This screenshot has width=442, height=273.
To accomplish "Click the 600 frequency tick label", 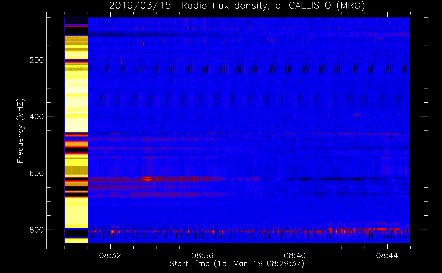I will point(37,174).
